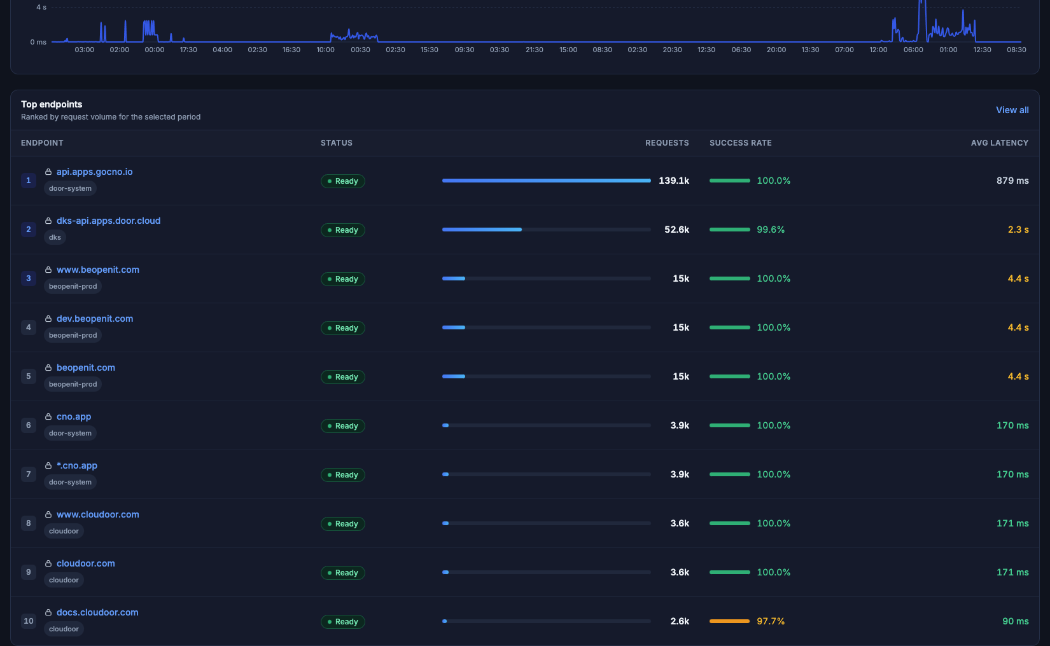Click the dks namespace tag

pos(55,237)
